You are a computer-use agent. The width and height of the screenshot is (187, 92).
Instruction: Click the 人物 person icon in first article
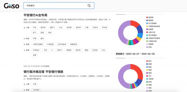[x=24, y=28]
